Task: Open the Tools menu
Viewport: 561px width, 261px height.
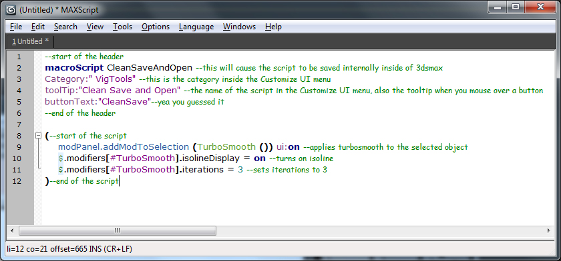Action: pyautogui.click(x=122, y=27)
